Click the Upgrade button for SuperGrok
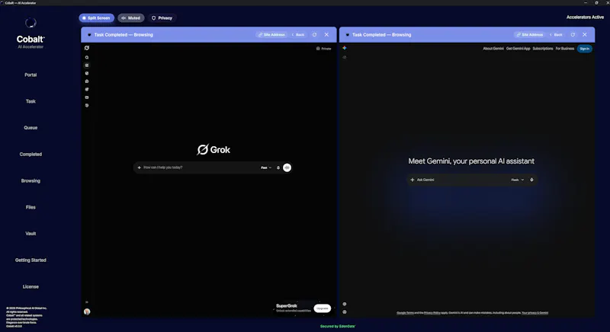 pyautogui.click(x=322, y=308)
